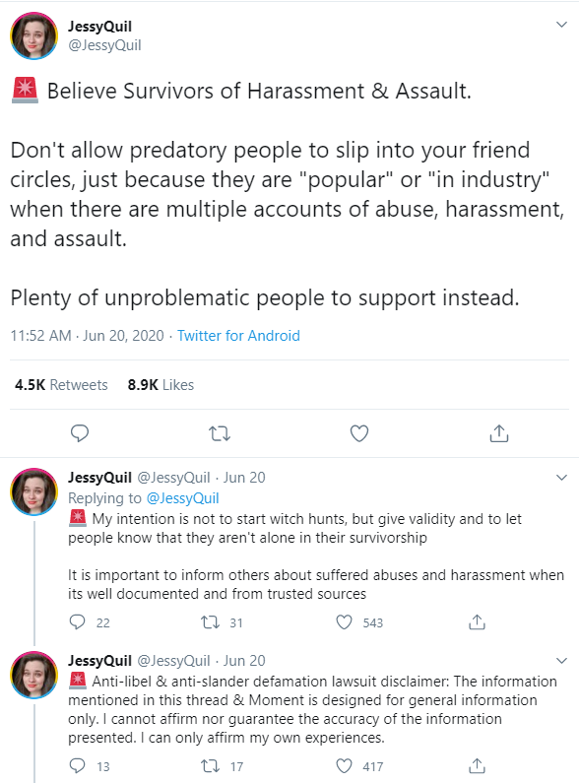
Task: Open @JessyQuil link in Replying to line
Action: click(x=183, y=498)
